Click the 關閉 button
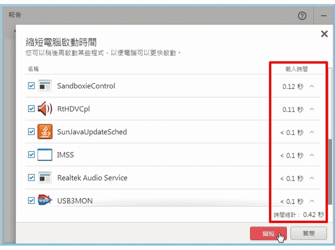The width and height of the screenshot is (335, 250). [x=309, y=233]
